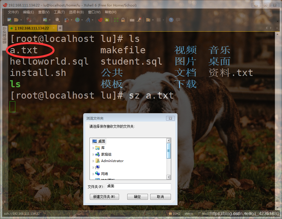Click the New session icon
Viewport: 282px width, 219px height.
tap(9, 20)
